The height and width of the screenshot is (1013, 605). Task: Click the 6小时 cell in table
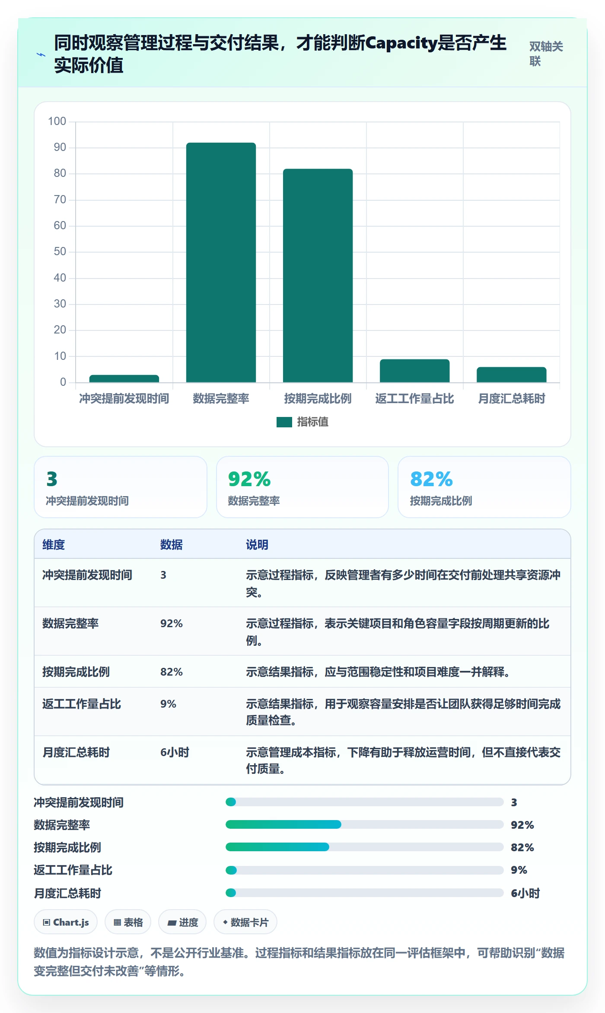click(175, 752)
